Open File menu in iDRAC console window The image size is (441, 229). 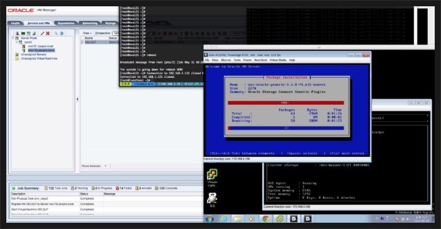[x=207, y=60]
